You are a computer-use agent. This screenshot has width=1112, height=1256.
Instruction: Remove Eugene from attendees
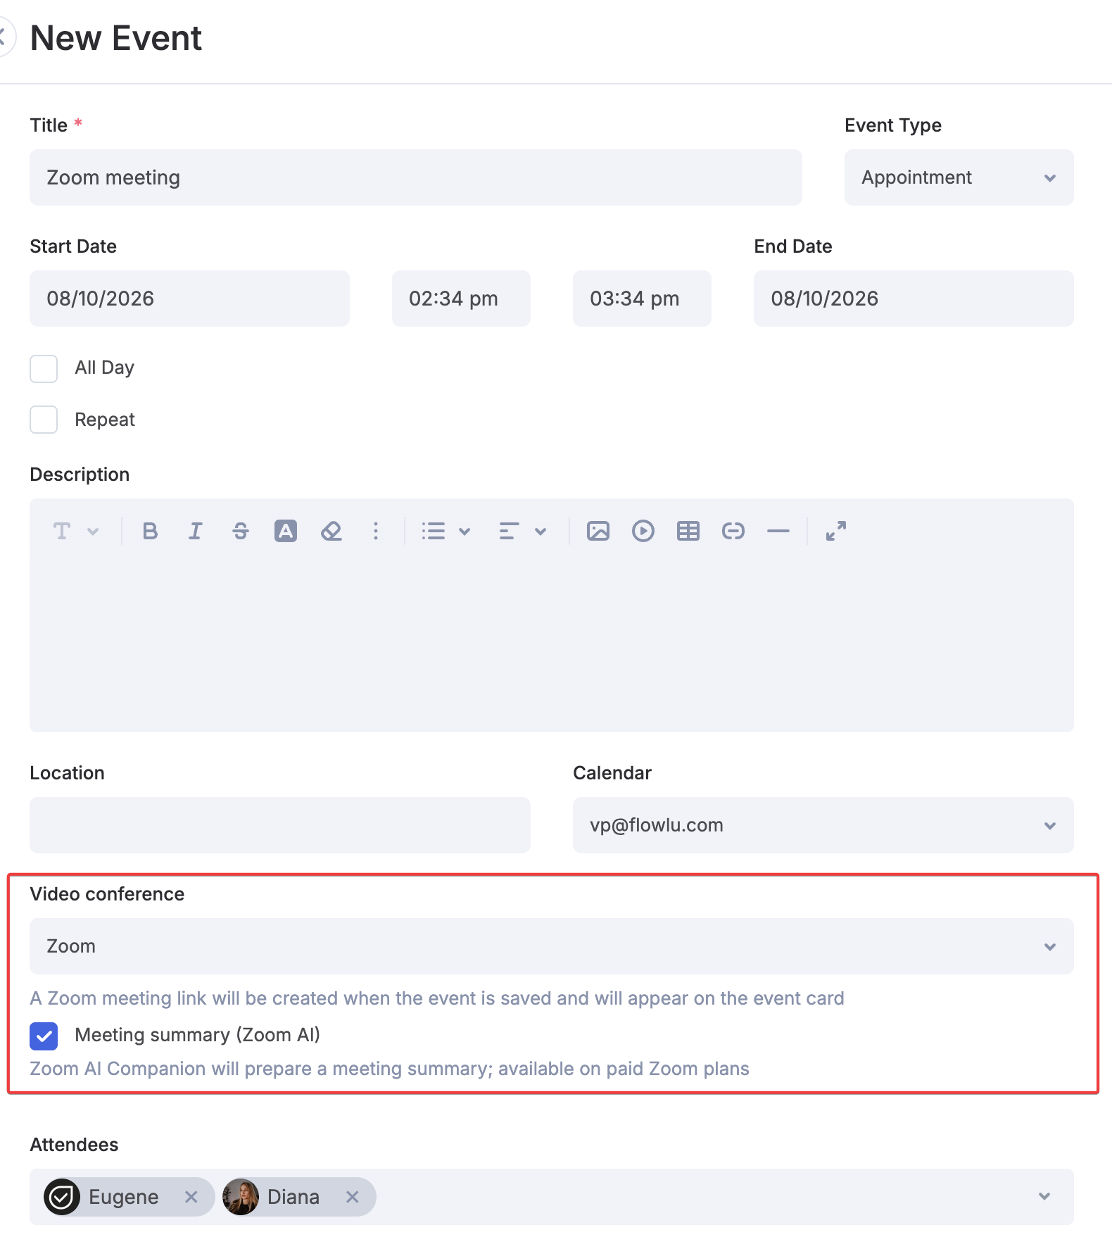click(191, 1197)
